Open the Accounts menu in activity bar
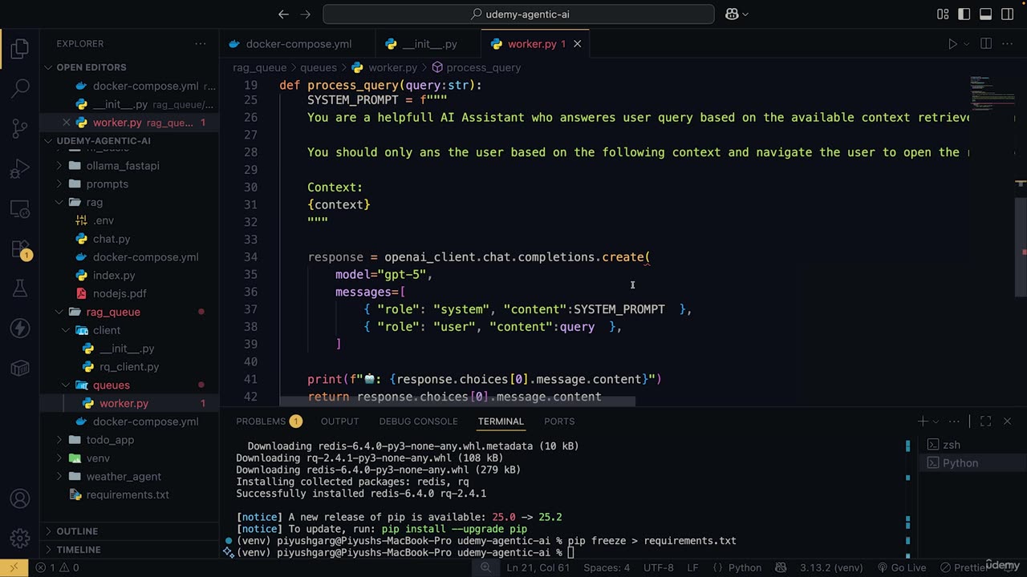Viewport: 1027px width, 577px height. coord(20,499)
